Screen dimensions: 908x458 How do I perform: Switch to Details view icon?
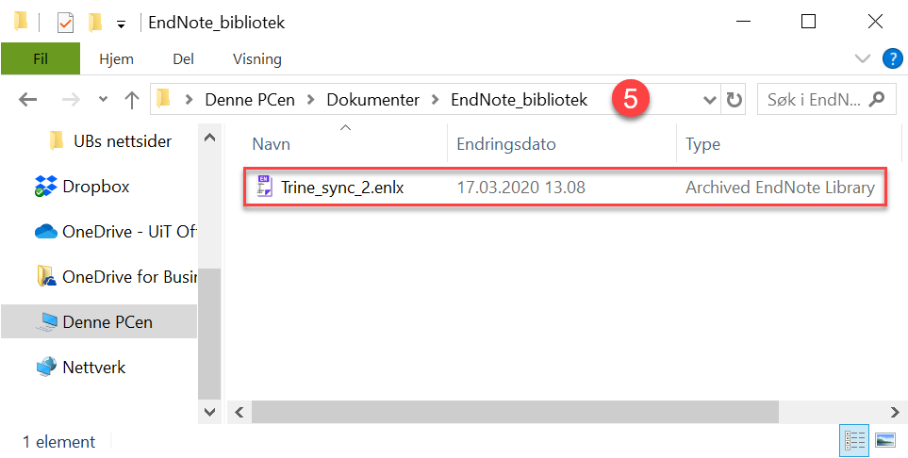[855, 440]
